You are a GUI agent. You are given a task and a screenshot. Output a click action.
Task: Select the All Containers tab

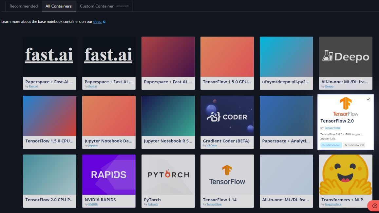[x=59, y=6]
